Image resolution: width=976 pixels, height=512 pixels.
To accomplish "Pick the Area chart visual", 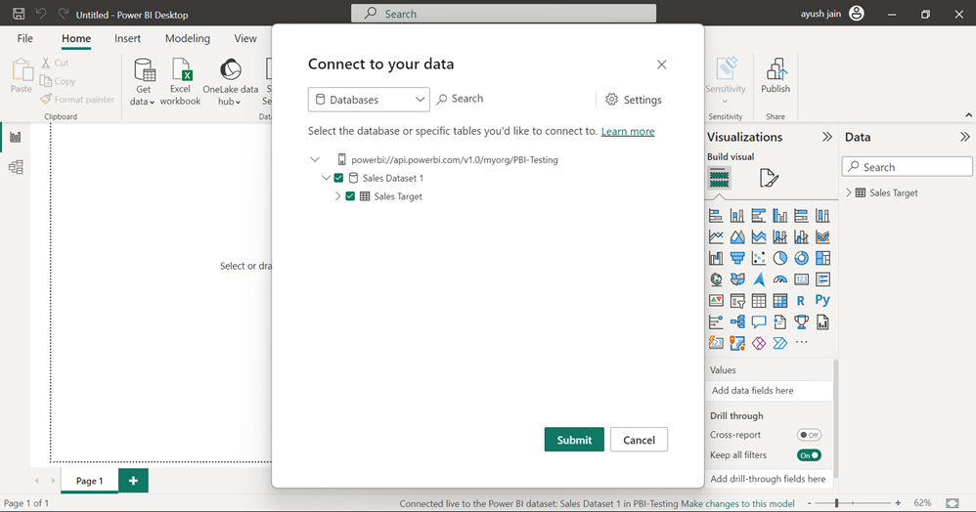I will [x=737, y=237].
